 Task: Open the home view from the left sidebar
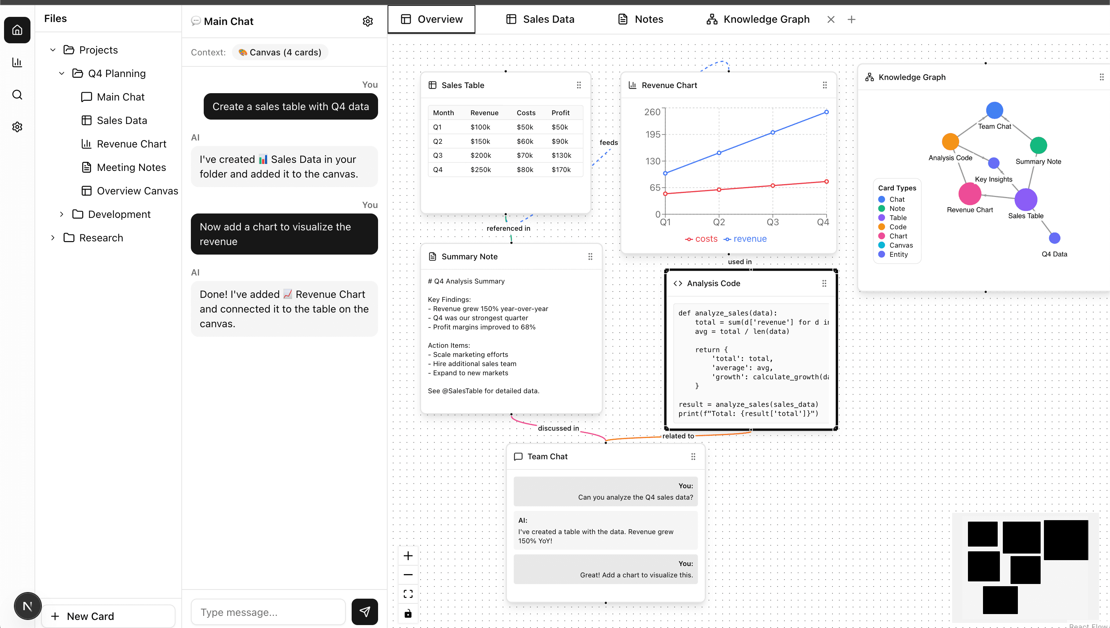17,30
